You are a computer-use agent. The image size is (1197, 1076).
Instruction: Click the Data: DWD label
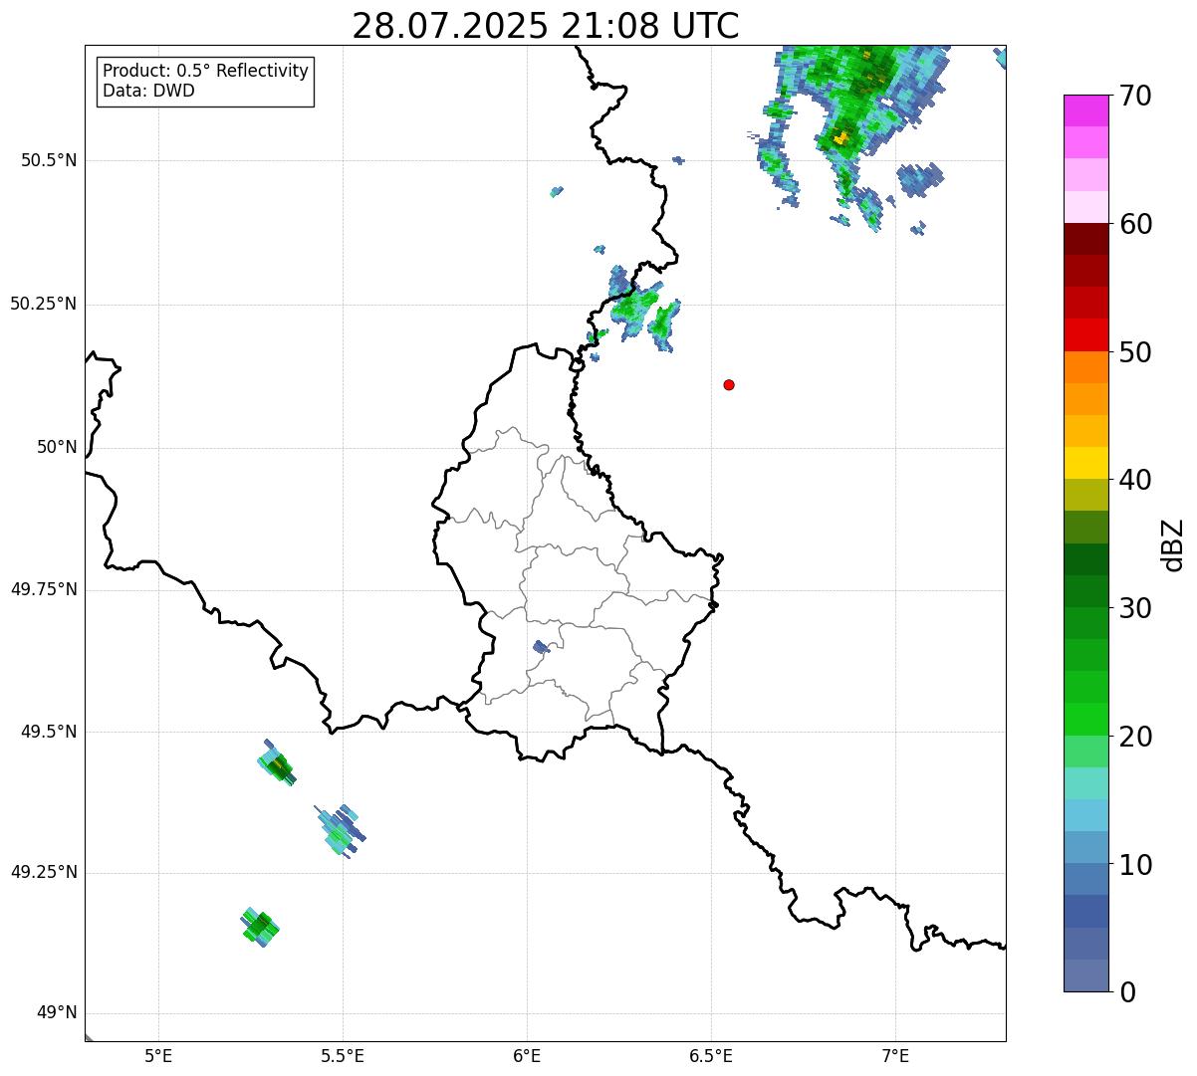pos(148,91)
